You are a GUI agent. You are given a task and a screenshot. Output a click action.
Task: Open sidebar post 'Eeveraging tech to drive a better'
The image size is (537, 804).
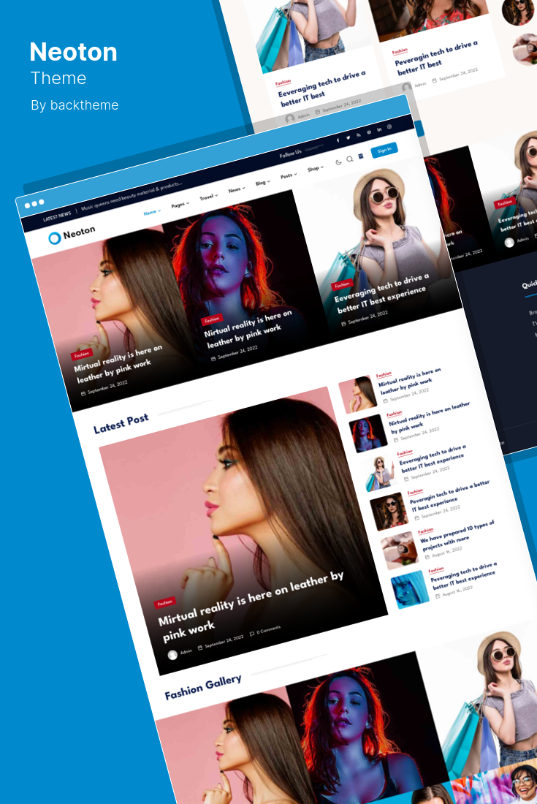432,459
